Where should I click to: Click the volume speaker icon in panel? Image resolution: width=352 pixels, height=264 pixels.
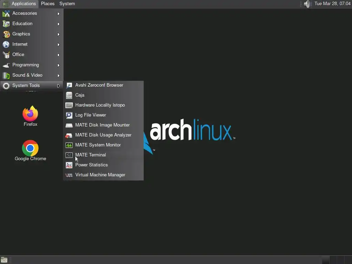click(x=307, y=4)
